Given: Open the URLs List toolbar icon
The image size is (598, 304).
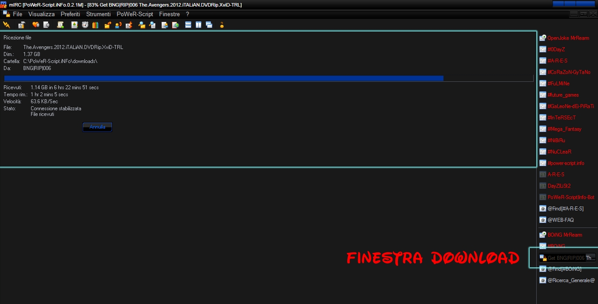Looking at the screenshot, I should click(x=176, y=25).
